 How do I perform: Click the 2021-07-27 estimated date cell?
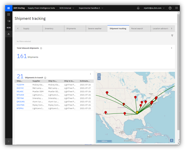[85, 88]
